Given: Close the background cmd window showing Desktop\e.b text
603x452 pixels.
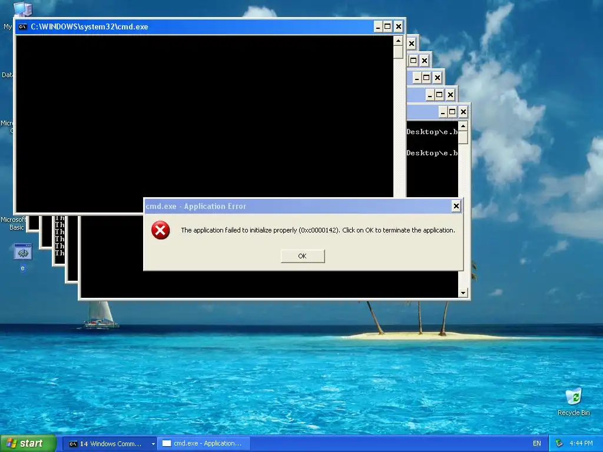Looking at the screenshot, I should [463, 112].
